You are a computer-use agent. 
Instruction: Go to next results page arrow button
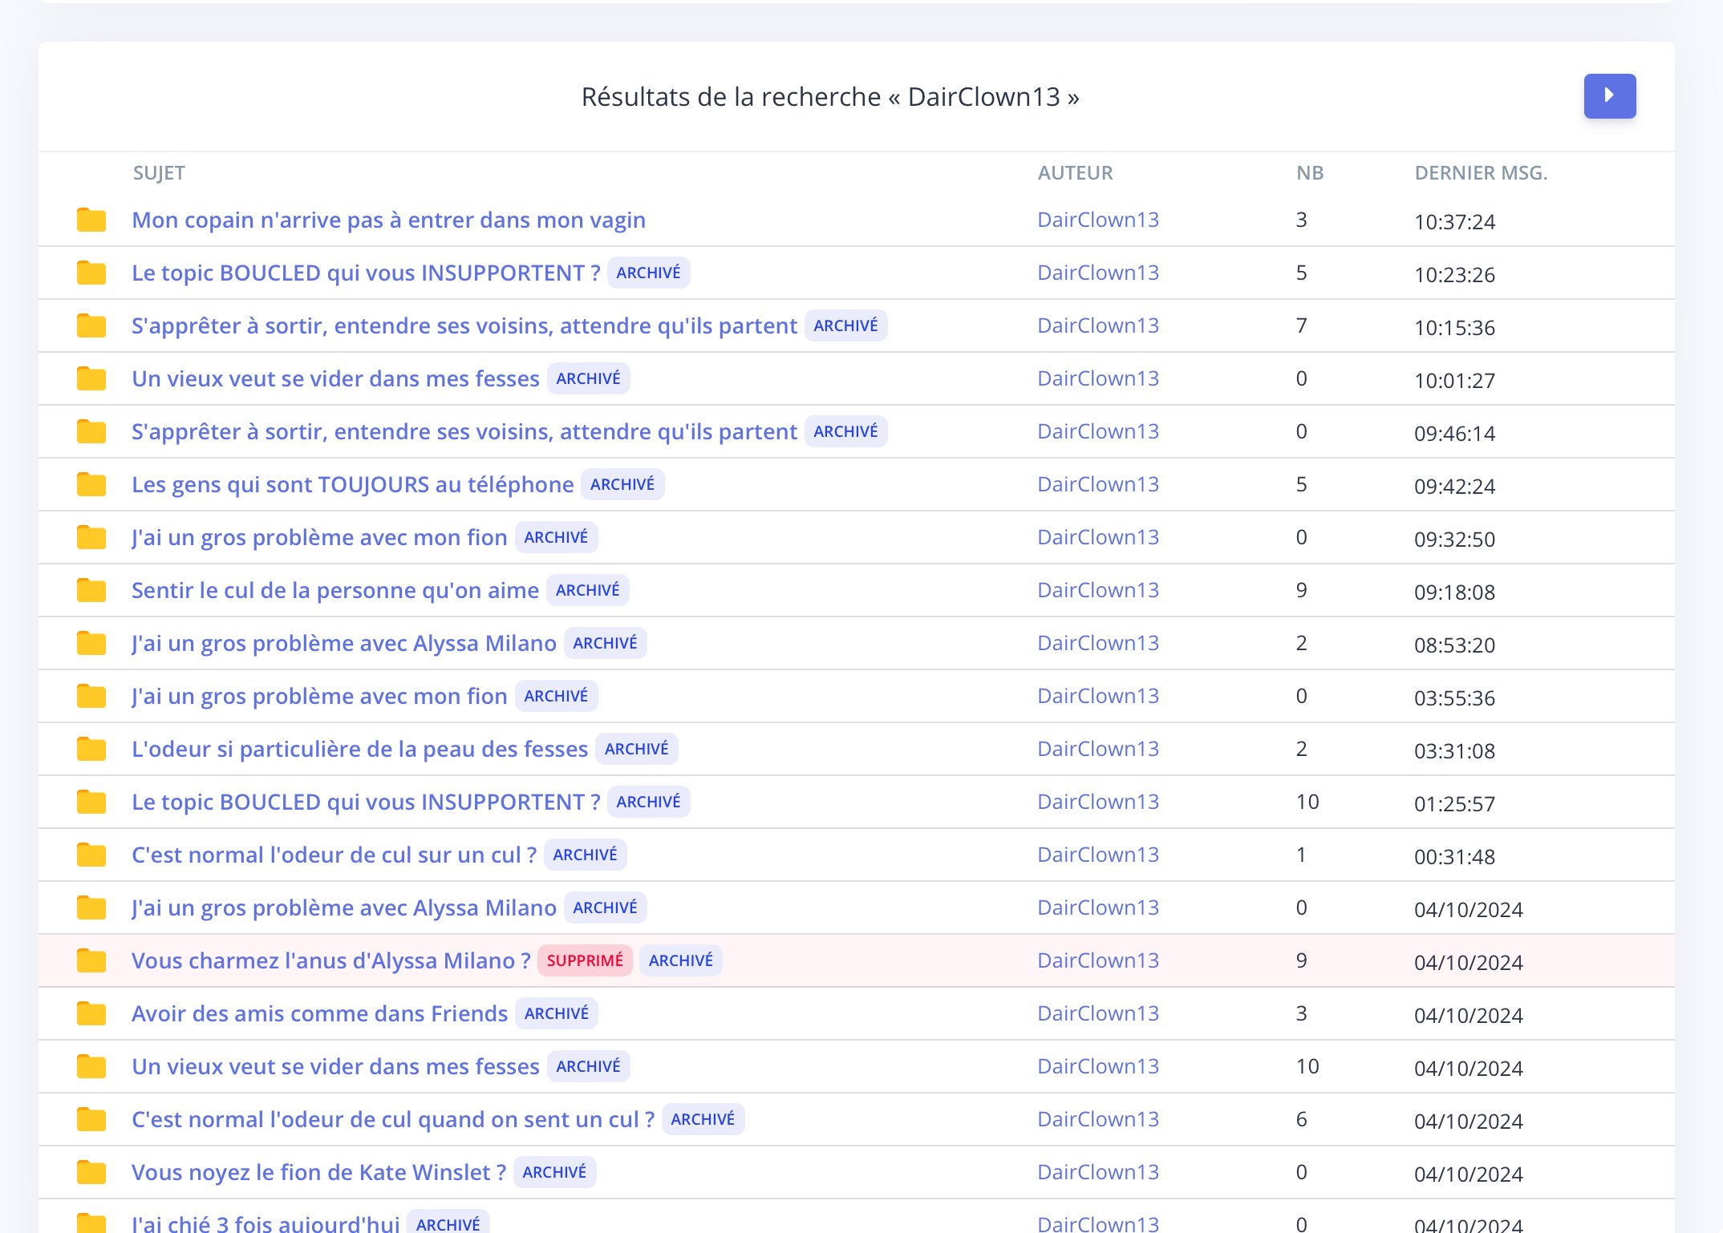pos(1609,96)
